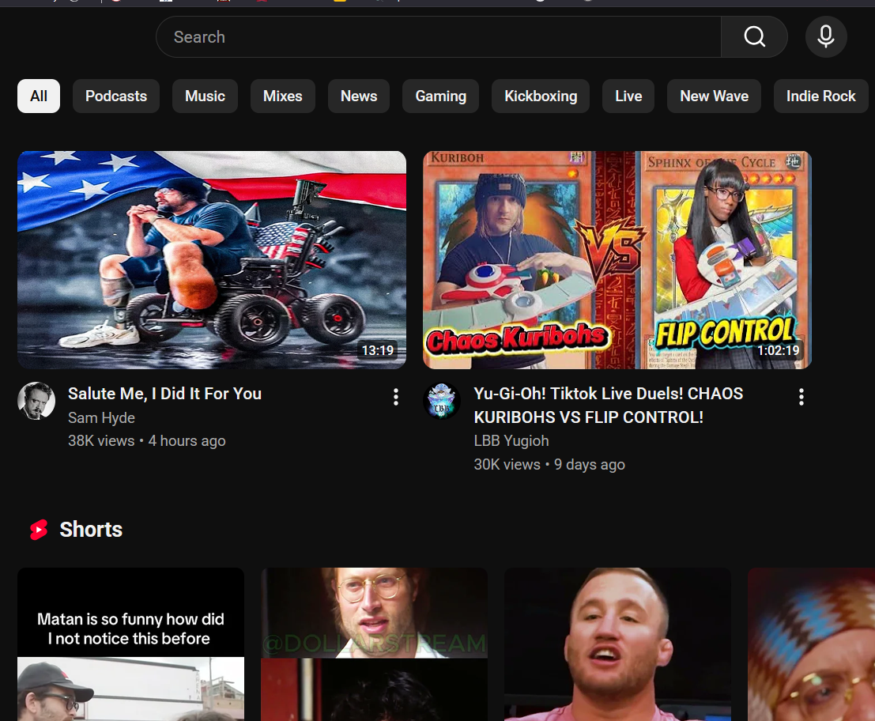Open the LBB Yugioh channel avatar
875x721 pixels.
coord(441,401)
